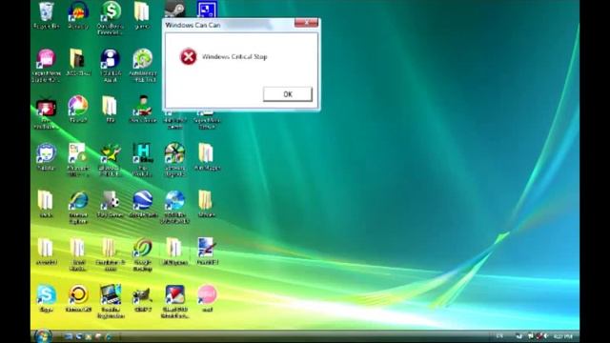Select the folder right of the paintbrush row's swirl icon
This screenshot has height=343, width=610.
[173, 248]
